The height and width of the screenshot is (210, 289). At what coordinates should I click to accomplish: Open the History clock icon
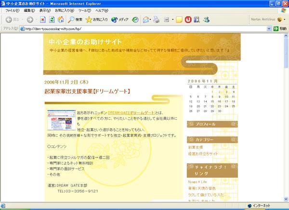point(135,20)
